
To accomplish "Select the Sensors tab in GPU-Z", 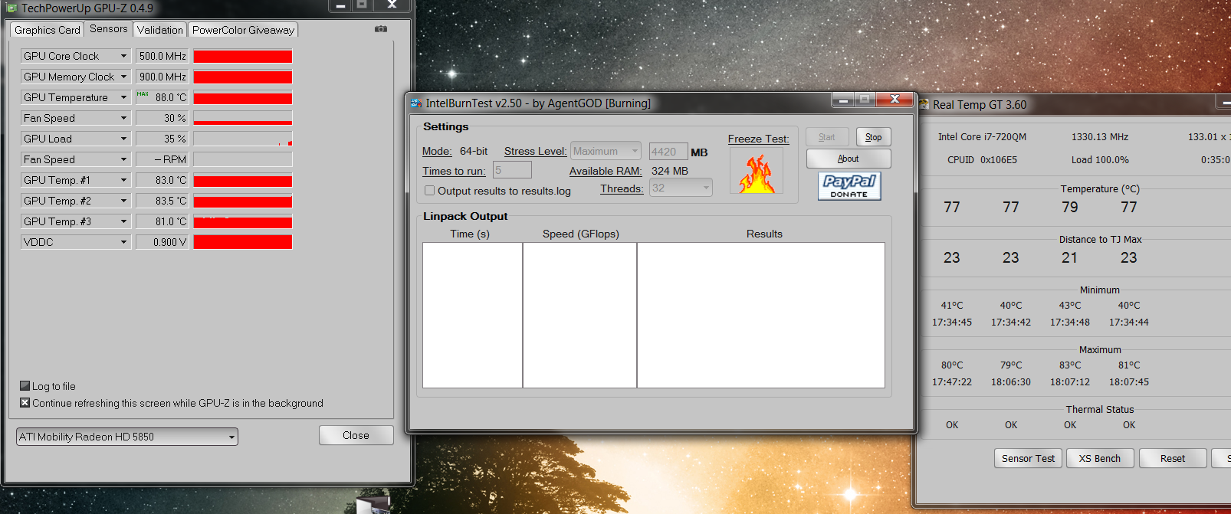I will tap(109, 28).
